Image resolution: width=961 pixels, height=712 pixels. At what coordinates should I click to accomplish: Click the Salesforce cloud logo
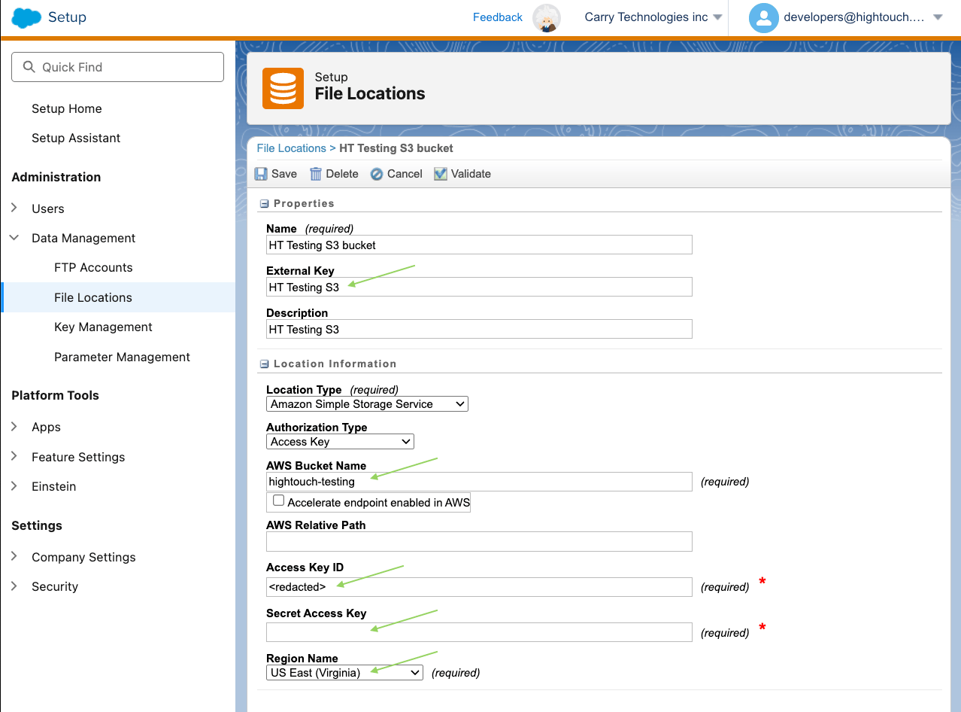click(x=26, y=17)
